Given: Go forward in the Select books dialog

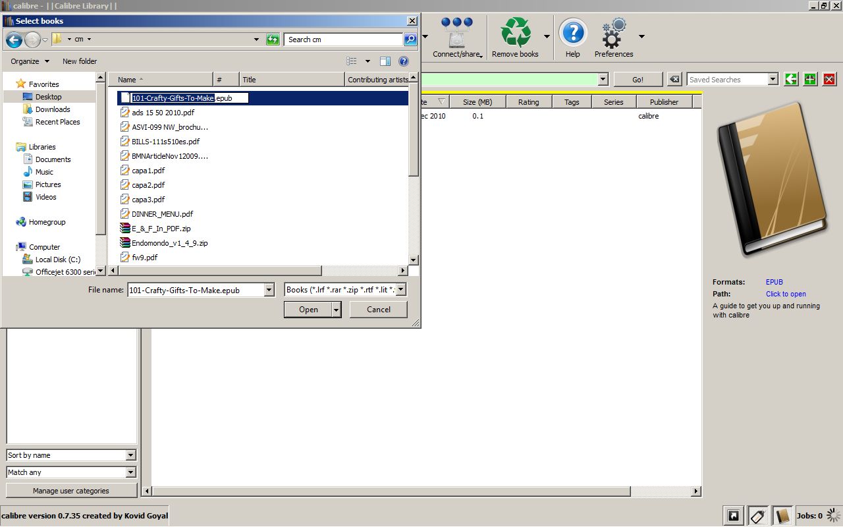Looking at the screenshot, I should pos(32,40).
